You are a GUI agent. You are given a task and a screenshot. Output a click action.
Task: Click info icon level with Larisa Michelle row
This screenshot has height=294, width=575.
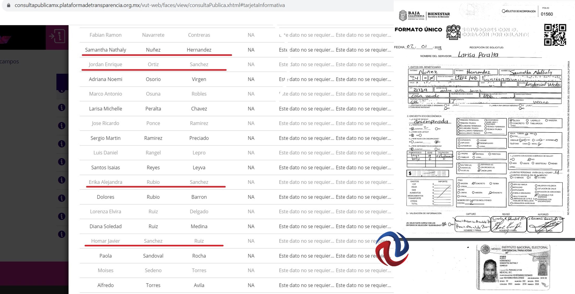pyautogui.click(x=62, y=107)
